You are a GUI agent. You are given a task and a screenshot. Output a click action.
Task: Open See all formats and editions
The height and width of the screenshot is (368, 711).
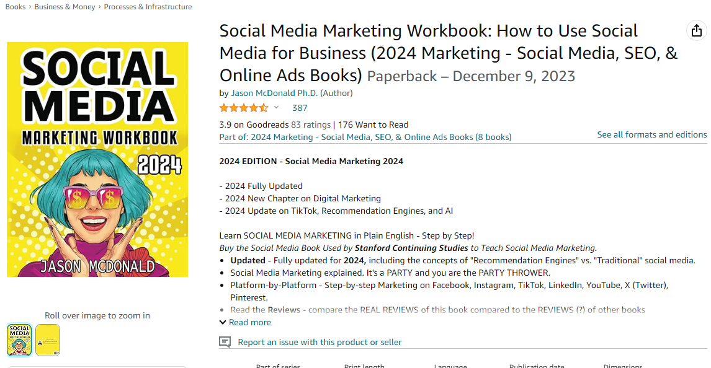coord(652,134)
